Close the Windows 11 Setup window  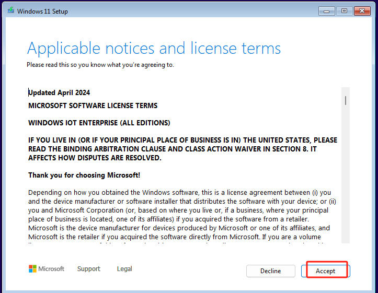pos(362,11)
